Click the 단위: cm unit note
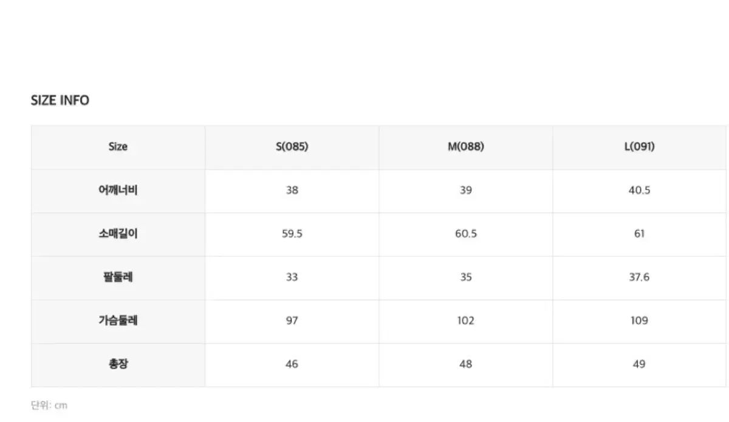The width and height of the screenshot is (729, 422). coord(49,406)
